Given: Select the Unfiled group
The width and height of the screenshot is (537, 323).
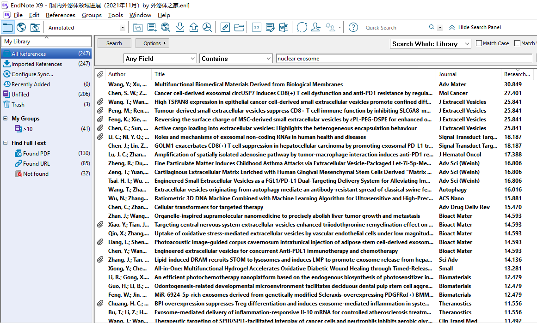Looking at the screenshot, I should point(46,94).
